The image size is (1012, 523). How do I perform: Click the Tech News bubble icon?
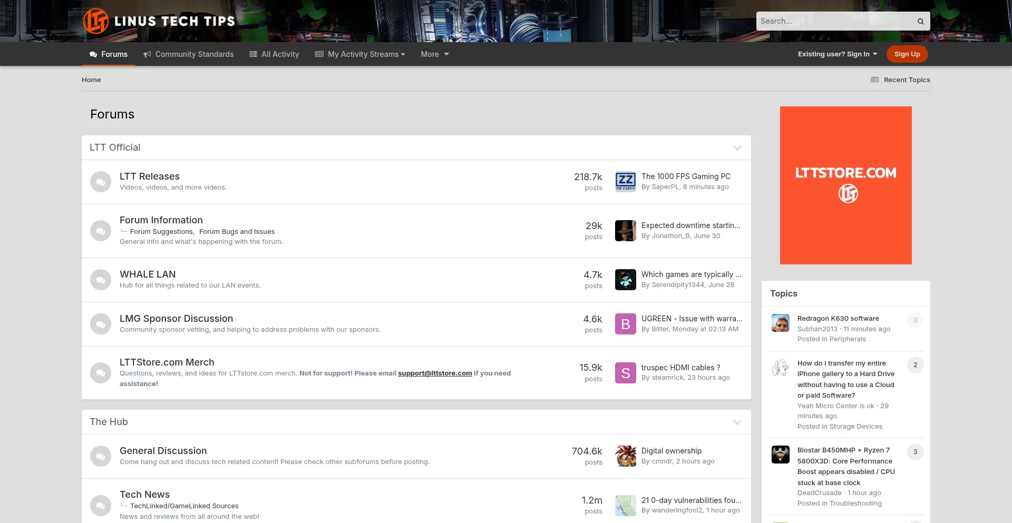pos(101,506)
